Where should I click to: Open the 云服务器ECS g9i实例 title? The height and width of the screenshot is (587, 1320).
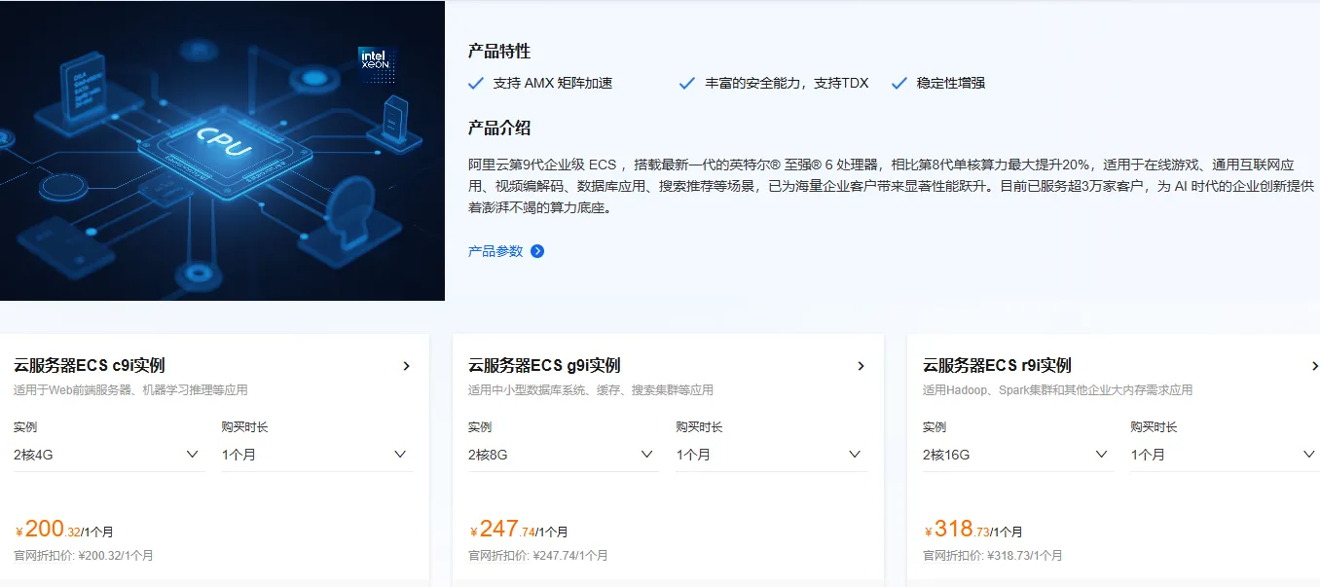coord(544,366)
